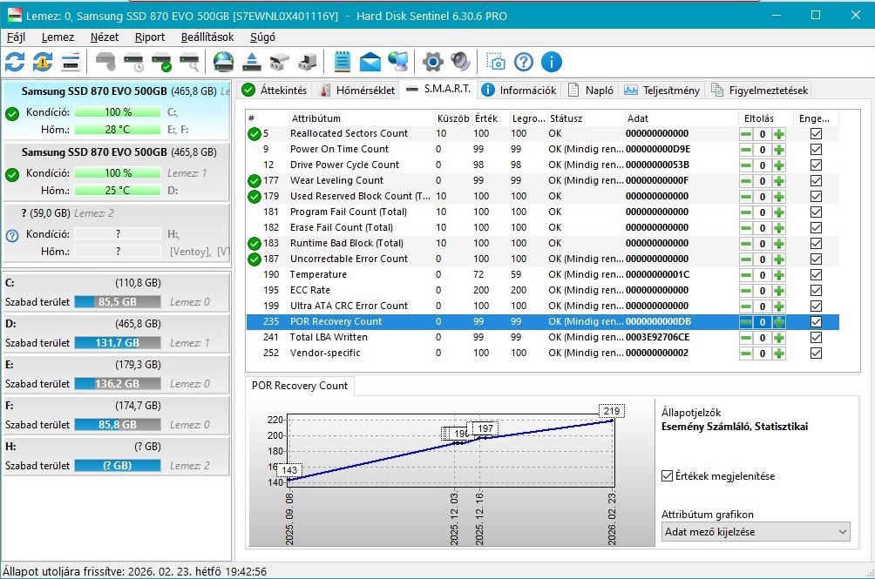The height and width of the screenshot is (579, 875).
Task: Switch to the Napló tab
Action: 590,91
